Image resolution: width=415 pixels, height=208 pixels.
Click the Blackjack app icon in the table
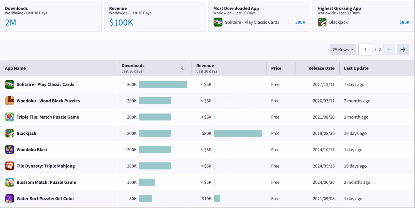coord(10,133)
